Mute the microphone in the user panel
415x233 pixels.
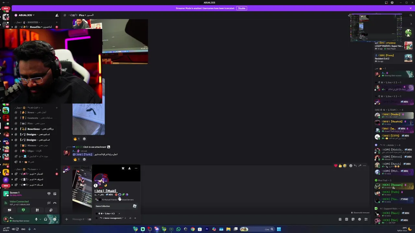(36, 219)
